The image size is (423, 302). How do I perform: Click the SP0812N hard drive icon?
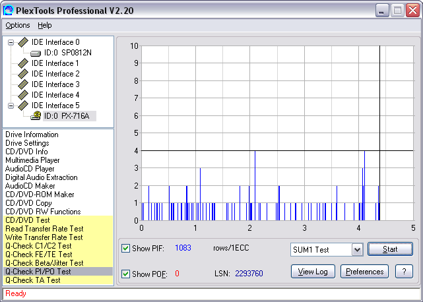36,53
